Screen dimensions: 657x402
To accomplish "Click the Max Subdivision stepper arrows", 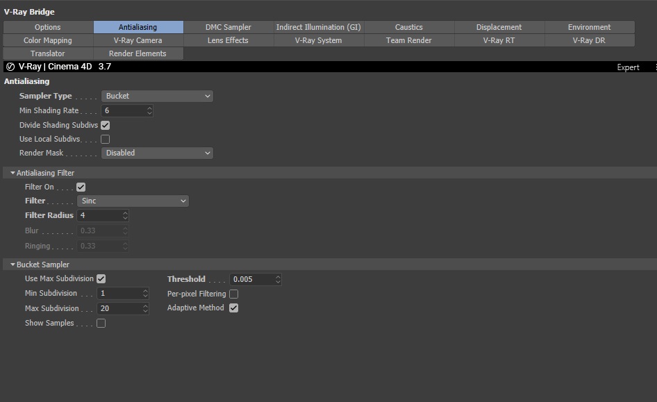I will click(x=145, y=309).
